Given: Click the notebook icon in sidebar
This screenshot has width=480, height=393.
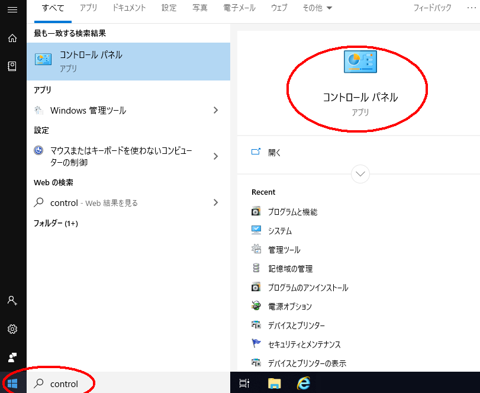Looking at the screenshot, I should [x=12, y=66].
